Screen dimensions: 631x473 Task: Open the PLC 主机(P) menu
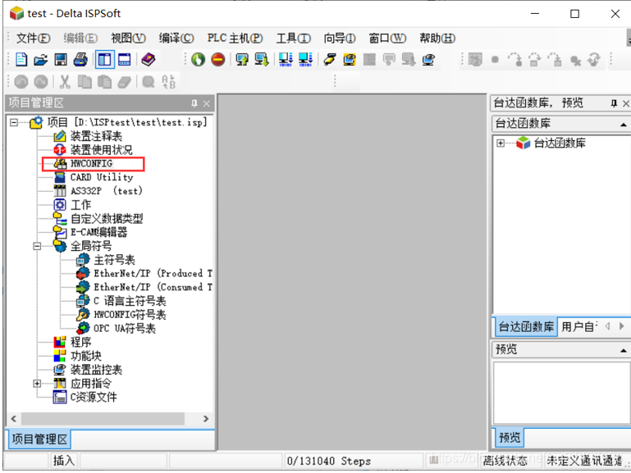[235, 39]
